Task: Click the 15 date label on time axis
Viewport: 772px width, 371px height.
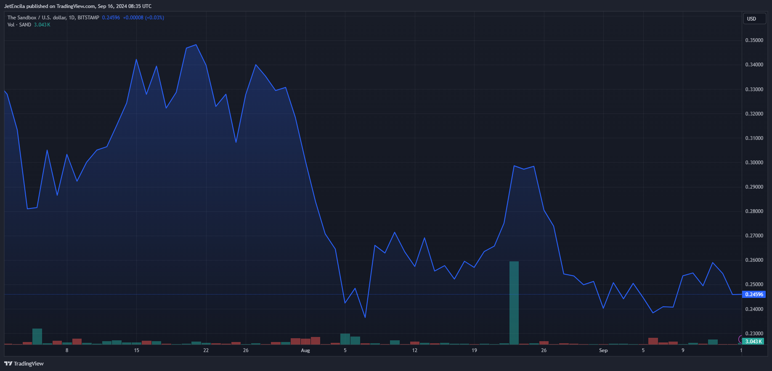Action: (x=136, y=350)
